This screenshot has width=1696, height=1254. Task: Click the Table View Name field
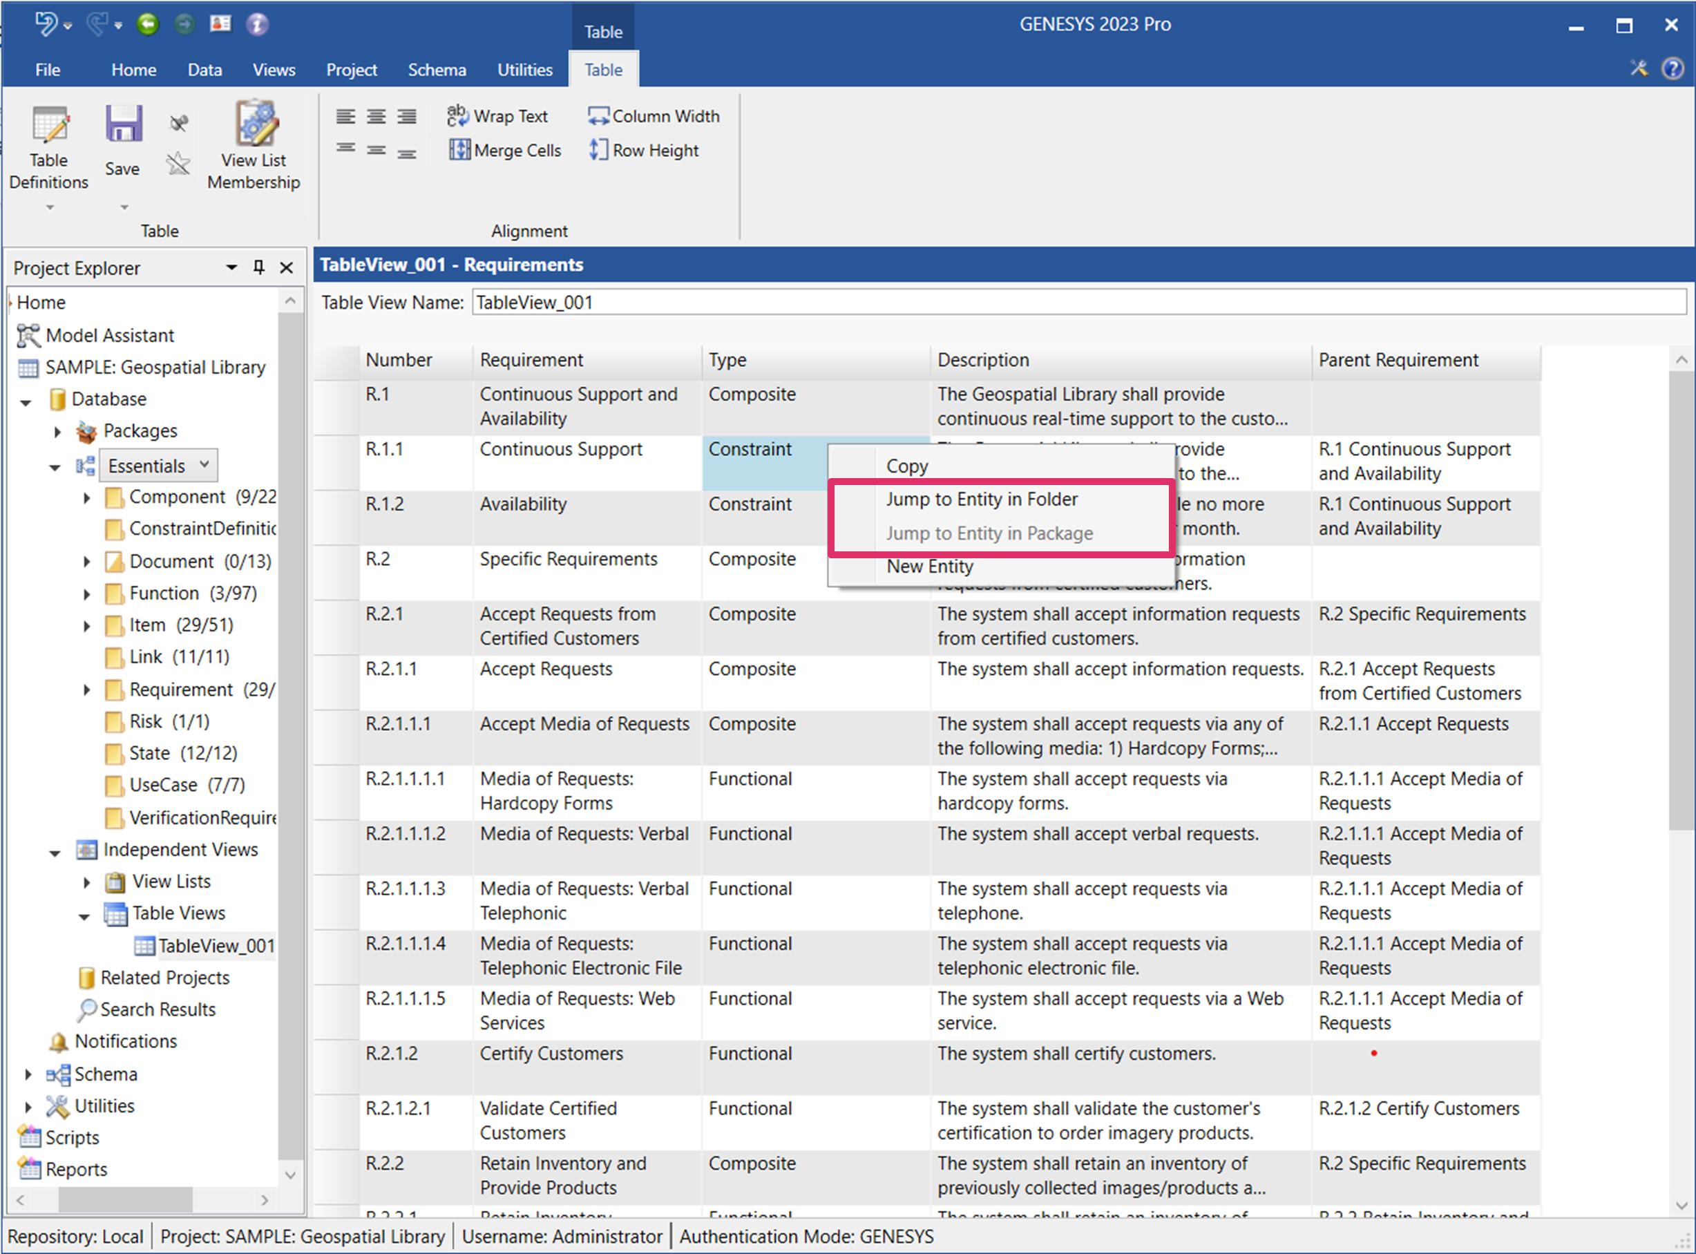pos(1078,302)
